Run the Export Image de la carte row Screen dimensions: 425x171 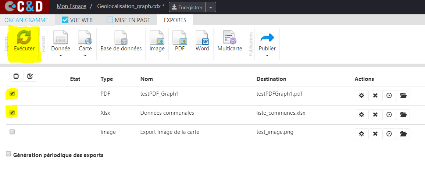pos(389,133)
